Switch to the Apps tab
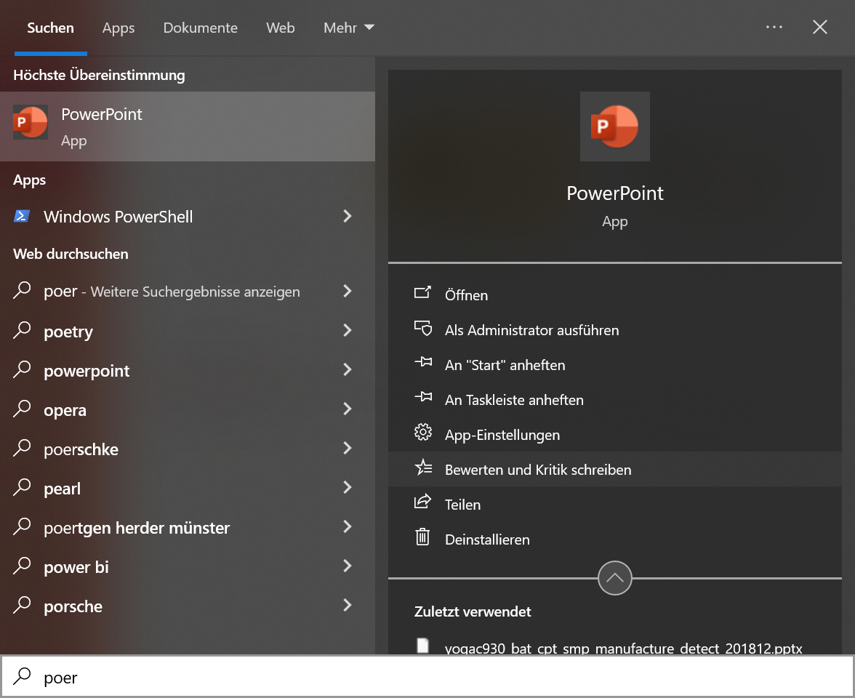This screenshot has width=855, height=698. (119, 28)
